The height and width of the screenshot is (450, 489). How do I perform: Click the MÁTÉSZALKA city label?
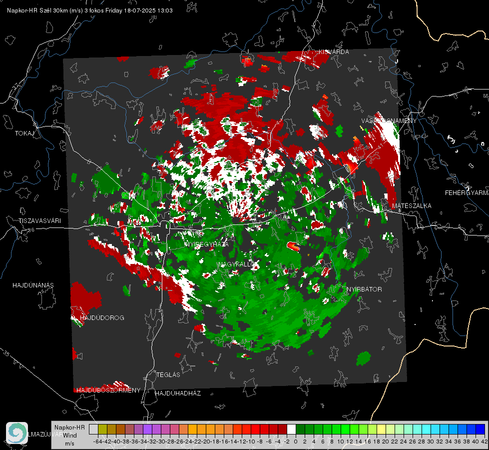[412, 206]
